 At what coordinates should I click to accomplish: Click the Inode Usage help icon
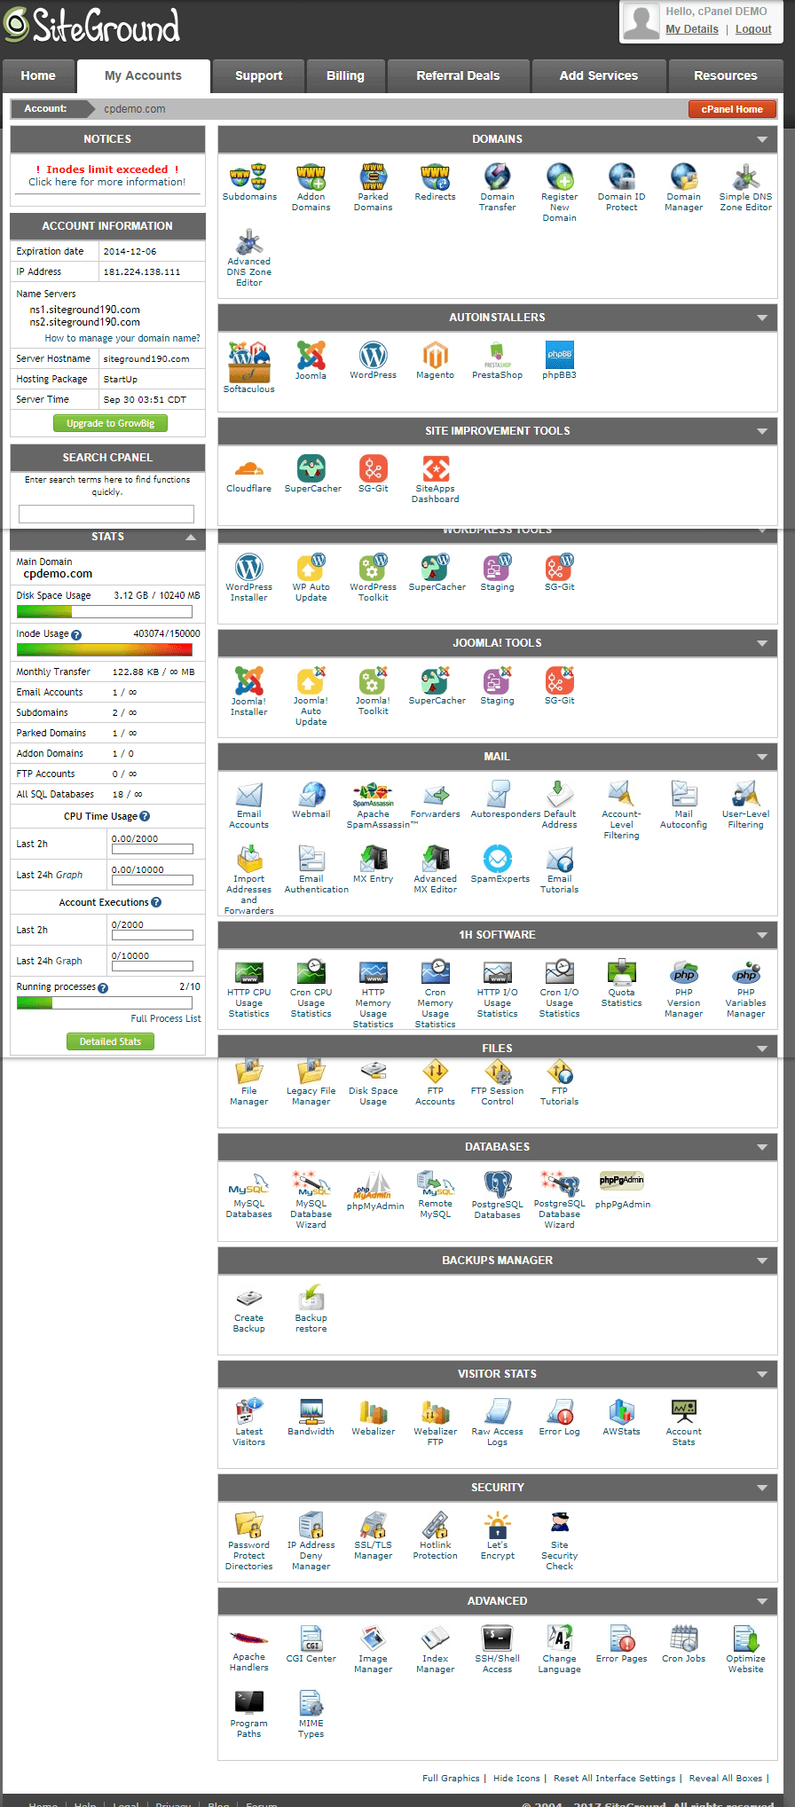(x=76, y=634)
